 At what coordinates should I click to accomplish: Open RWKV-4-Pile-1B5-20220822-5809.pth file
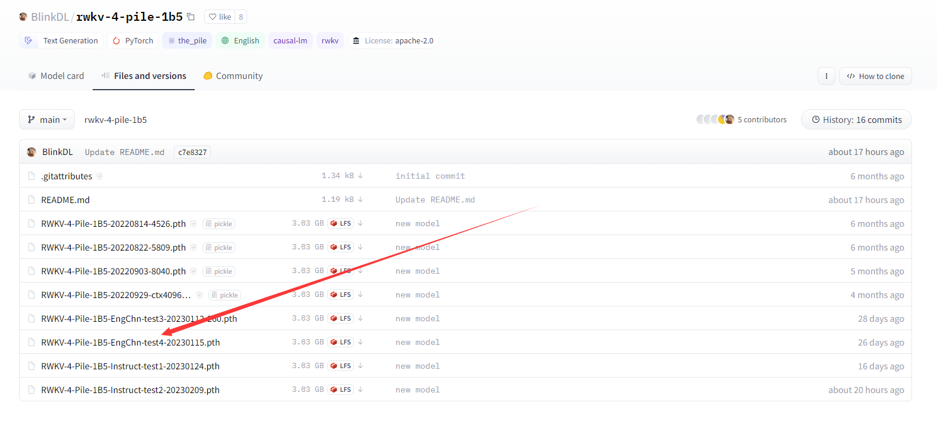click(113, 247)
